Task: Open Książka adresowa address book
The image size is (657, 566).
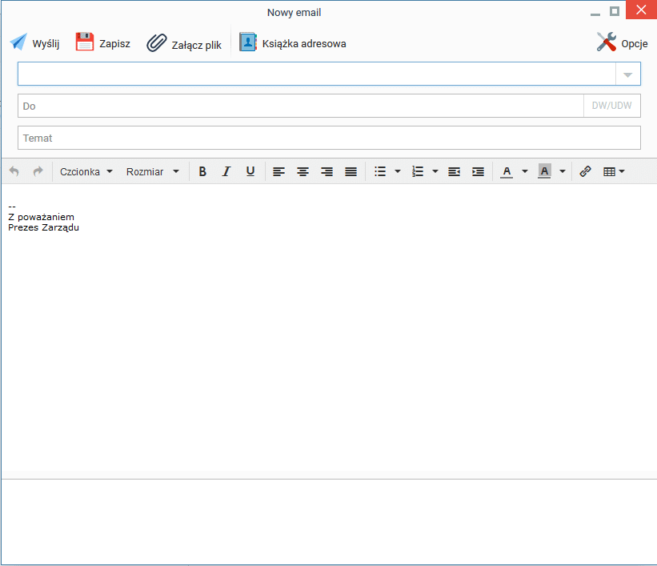Action: tap(292, 42)
